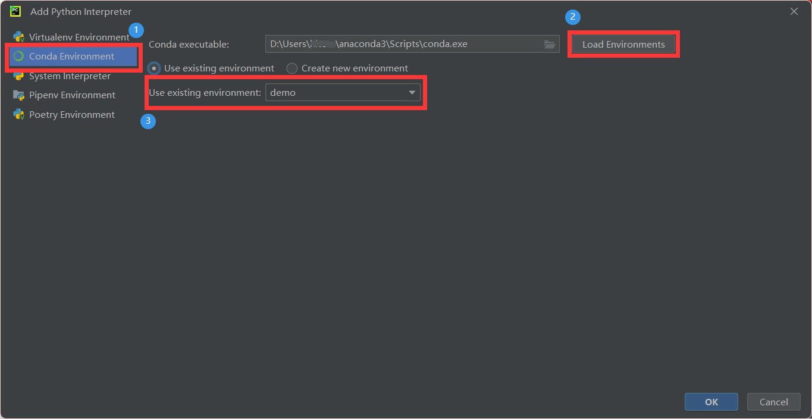This screenshot has height=419, width=812.
Task: Click the Virtualenv Environment python icon
Action: [18, 37]
